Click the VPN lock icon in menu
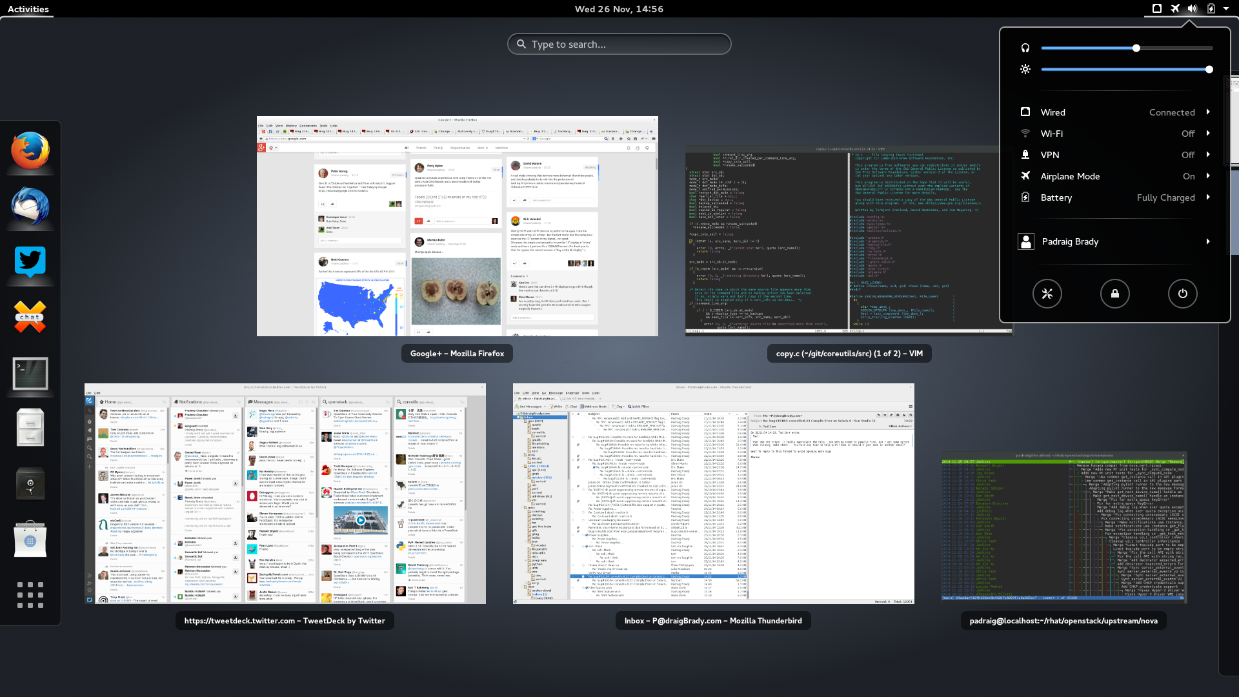1239x697 pixels. [1025, 155]
